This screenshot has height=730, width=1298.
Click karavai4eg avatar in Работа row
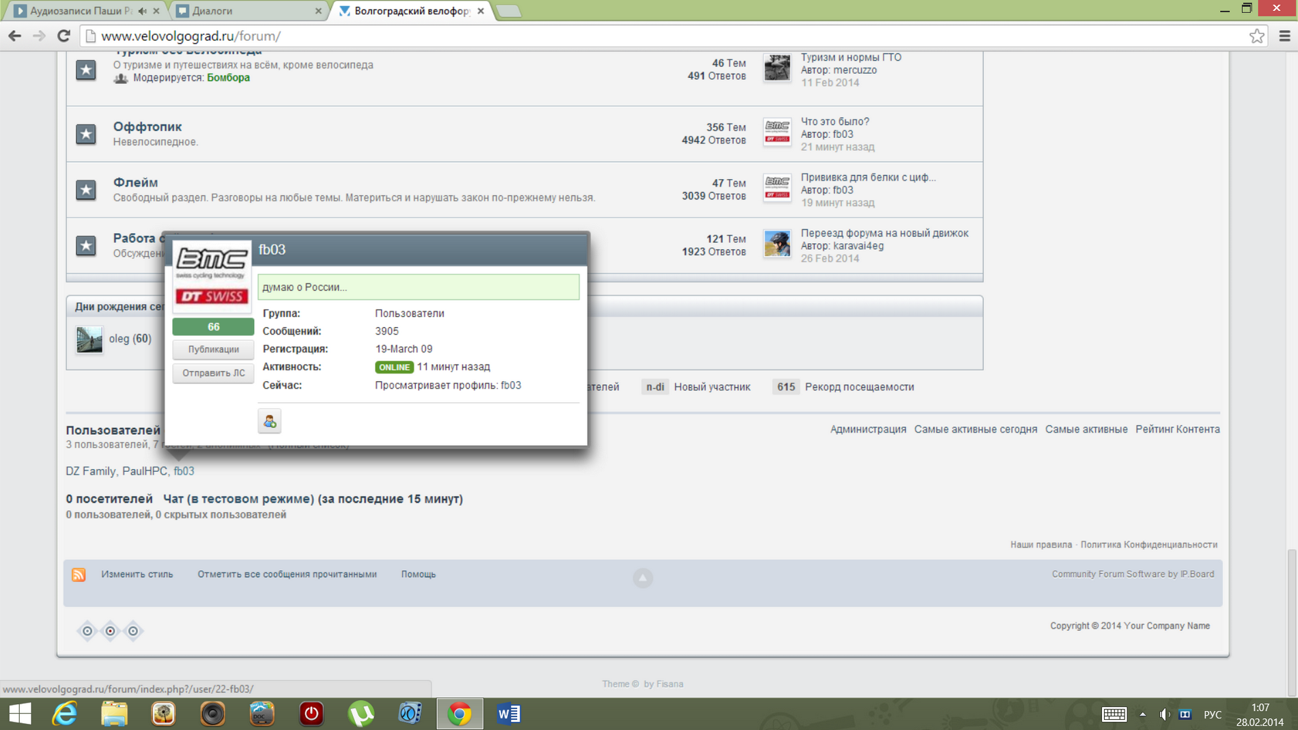click(x=777, y=244)
